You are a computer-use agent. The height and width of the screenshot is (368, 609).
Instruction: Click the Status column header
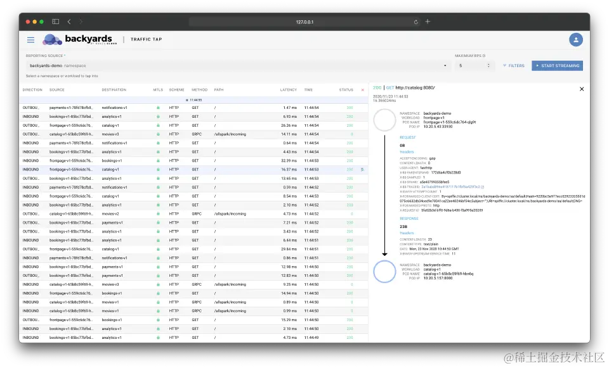[346, 90]
